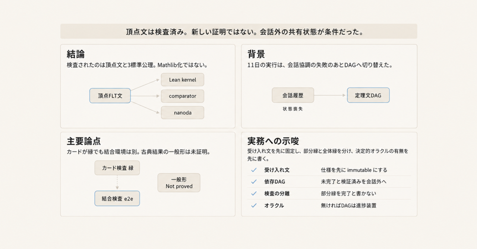Click the 結論 heading

[76, 54]
